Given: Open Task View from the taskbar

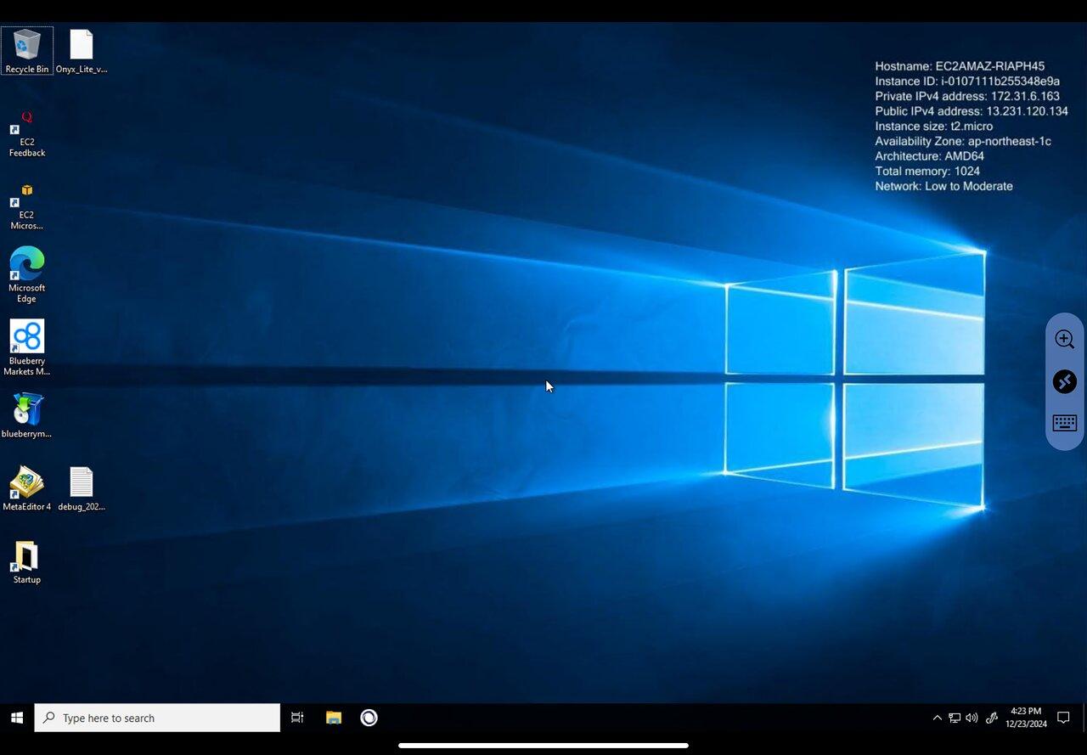Looking at the screenshot, I should click(x=297, y=718).
